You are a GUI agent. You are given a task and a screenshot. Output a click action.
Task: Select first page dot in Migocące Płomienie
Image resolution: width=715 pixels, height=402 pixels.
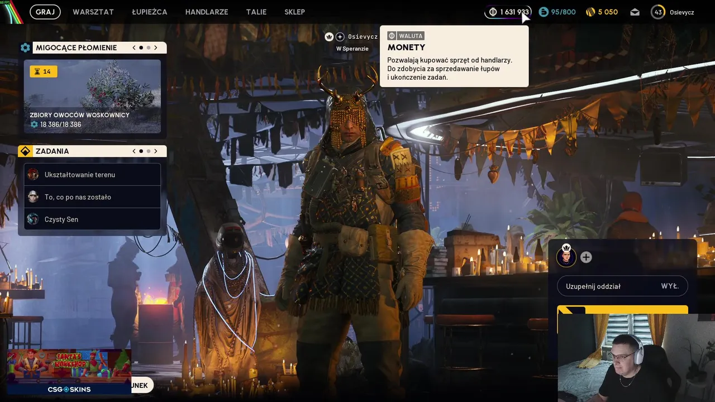(x=141, y=47)
